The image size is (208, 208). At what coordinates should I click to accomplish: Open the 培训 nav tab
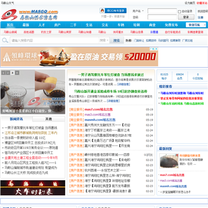tap(136, 25)
